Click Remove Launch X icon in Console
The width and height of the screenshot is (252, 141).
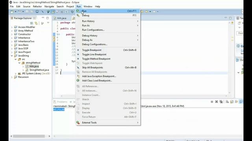pos(217,102)
